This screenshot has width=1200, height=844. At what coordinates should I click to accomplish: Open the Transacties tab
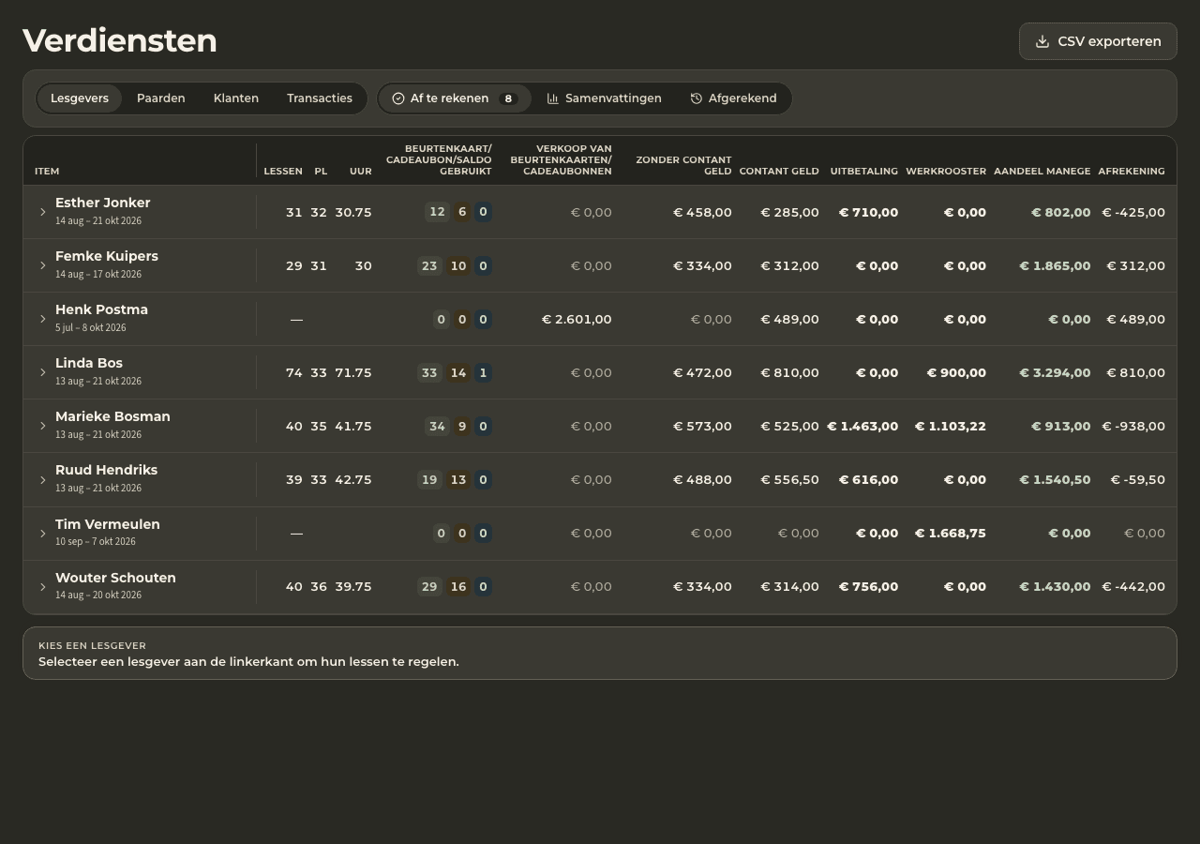320,98
